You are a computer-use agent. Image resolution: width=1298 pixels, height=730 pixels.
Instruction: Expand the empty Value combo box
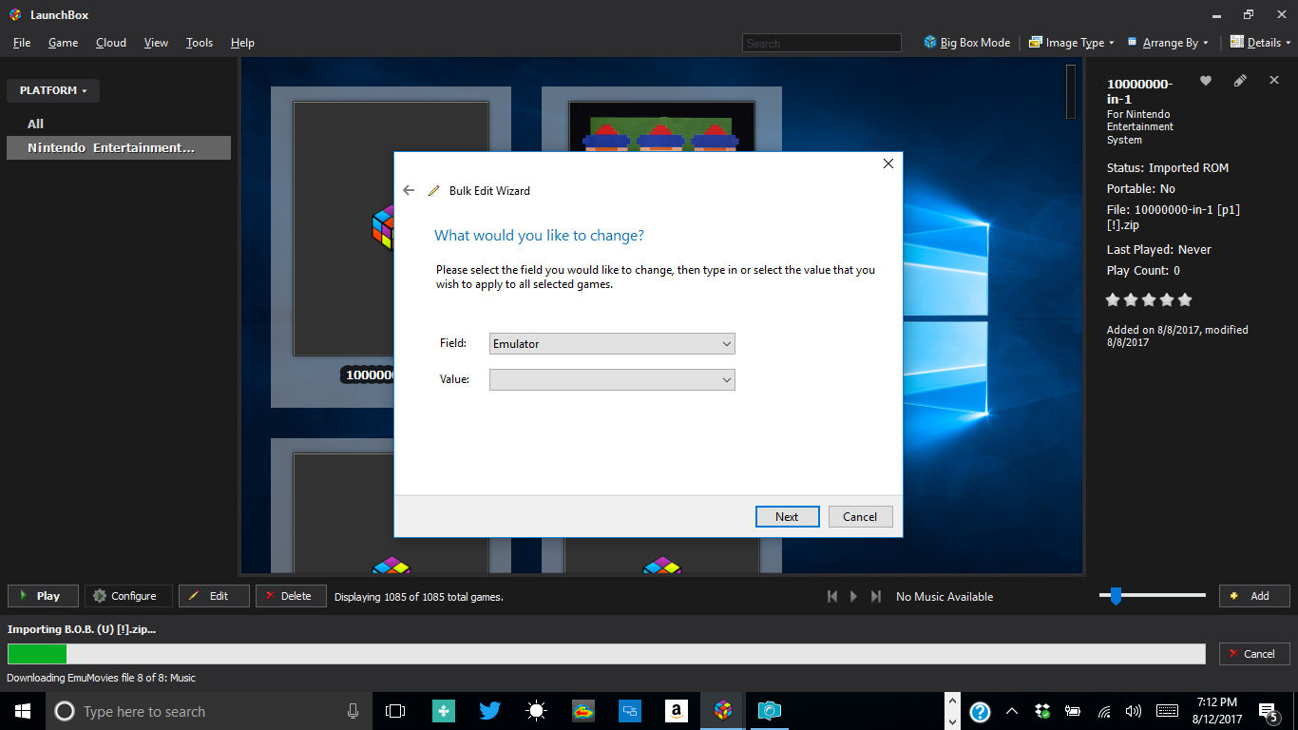point(612,379)
